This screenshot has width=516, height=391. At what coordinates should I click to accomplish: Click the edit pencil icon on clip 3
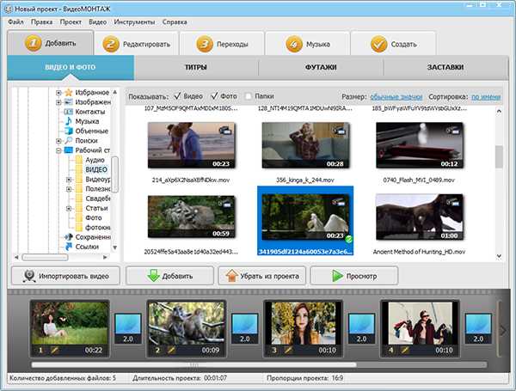click(x=288, y=351)
